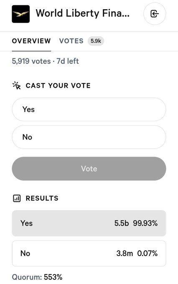This screenshot has height=284, width=178.
Task: Open the World Liberty Fina... title
Action: point(83,13)
